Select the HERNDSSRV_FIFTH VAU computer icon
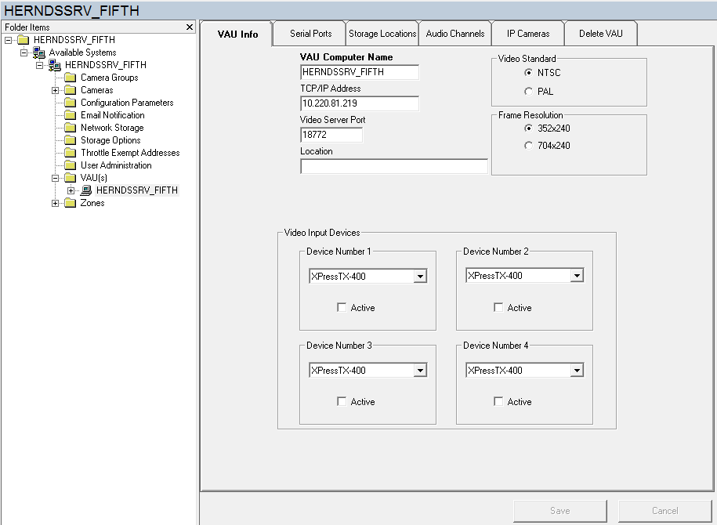The height and width of the screenshot is (525, 717). point(85,190)
